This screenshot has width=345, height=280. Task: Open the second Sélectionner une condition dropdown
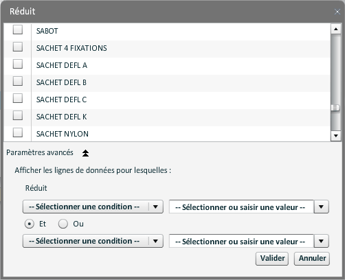[x=93, y=241]
